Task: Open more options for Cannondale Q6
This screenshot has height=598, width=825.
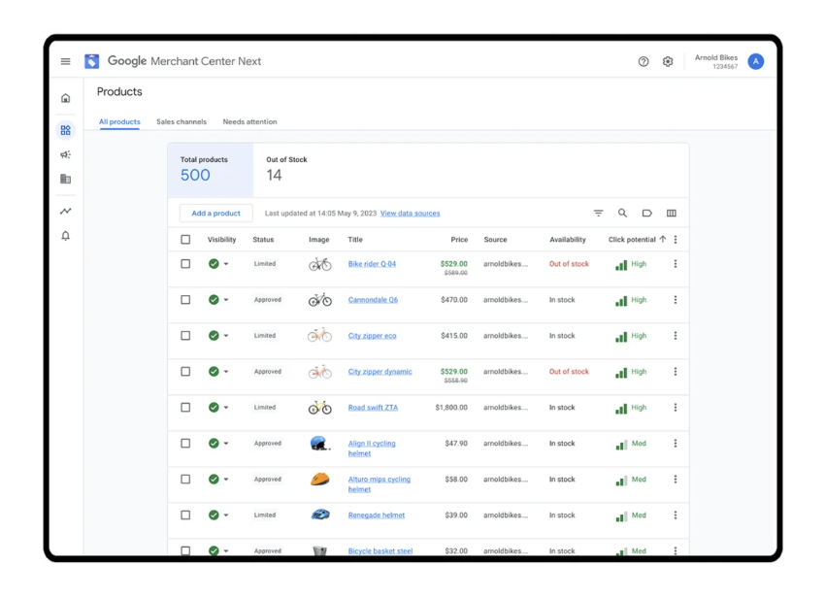Action: tap(676, 300)
